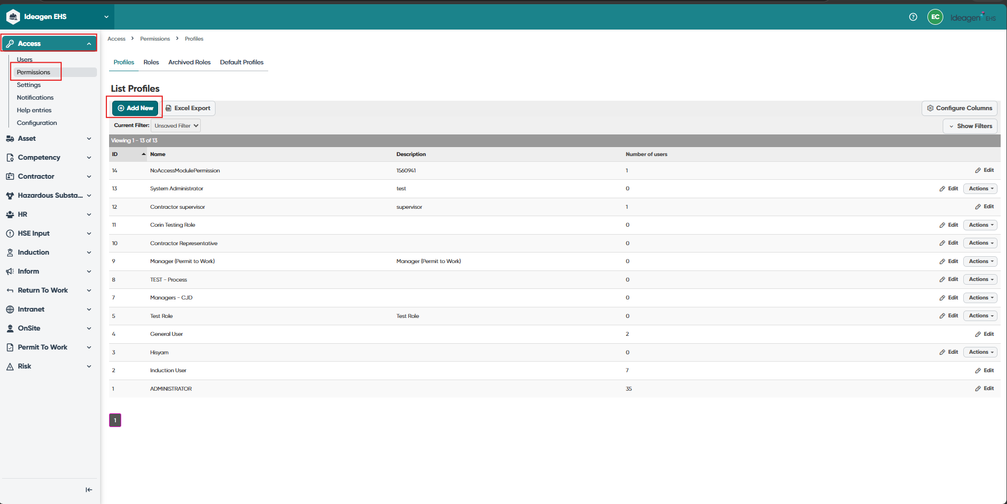Click the Add New button
Image resolution: width=1007 pixels, height=504 pixels.
click(x=135, y=108)
